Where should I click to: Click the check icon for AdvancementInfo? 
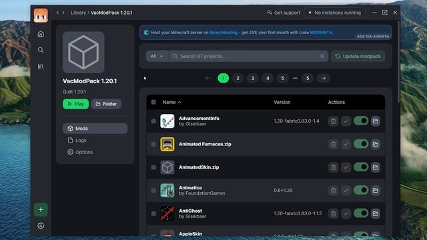[x=346, y=121]
